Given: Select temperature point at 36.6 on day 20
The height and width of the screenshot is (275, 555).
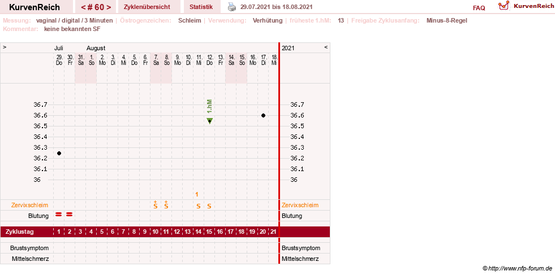Looking at the screenshot, I should click(263, 116).
